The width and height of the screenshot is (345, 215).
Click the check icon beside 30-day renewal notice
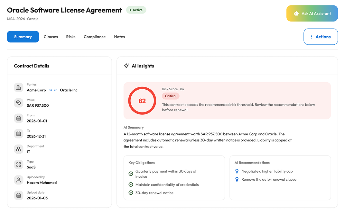[131, 193]
